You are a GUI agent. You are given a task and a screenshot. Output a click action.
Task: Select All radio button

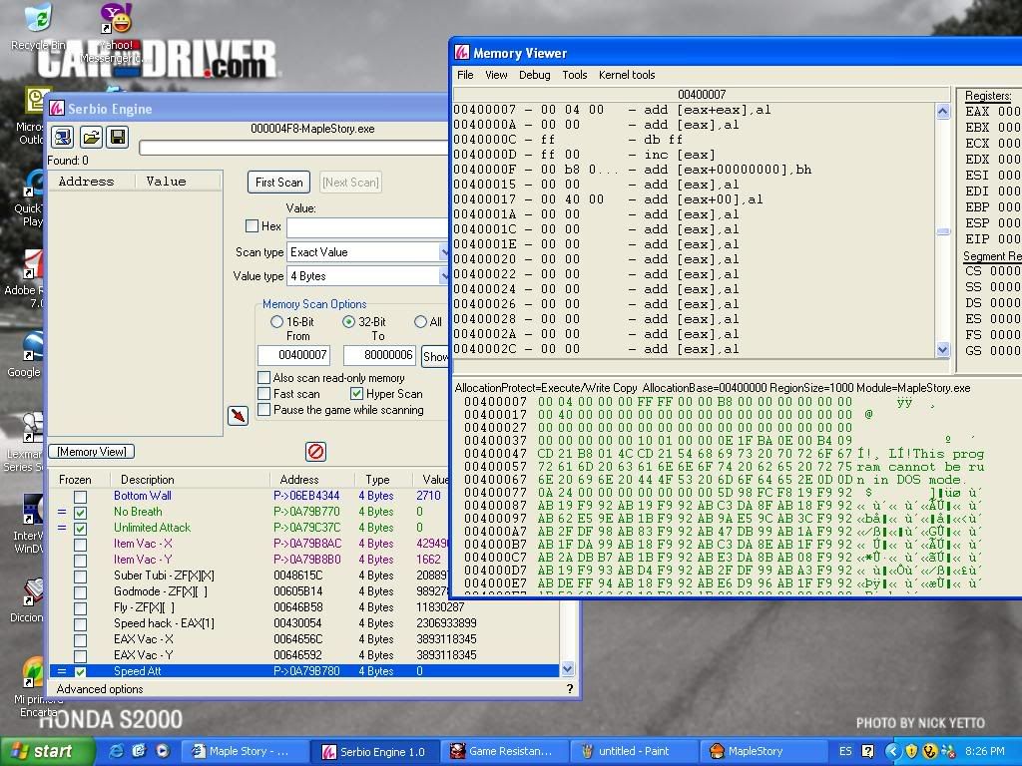pyautogui.click(x=420, y=322)
